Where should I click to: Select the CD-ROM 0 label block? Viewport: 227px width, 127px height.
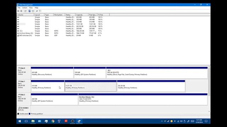click(x=24, y=109)
